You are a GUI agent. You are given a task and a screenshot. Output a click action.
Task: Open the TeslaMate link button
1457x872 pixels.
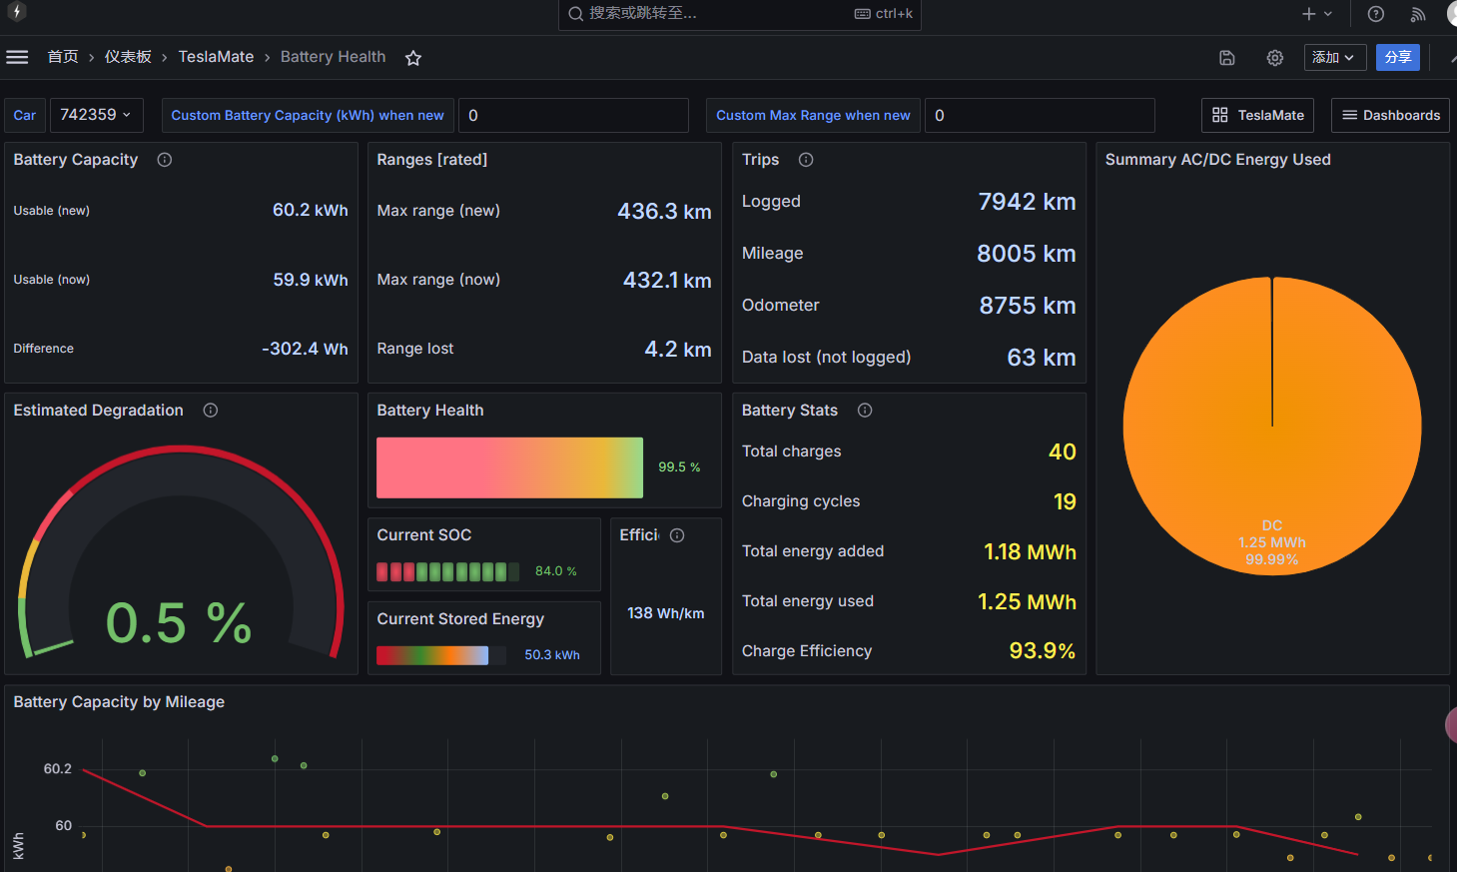pos(1257,116)
